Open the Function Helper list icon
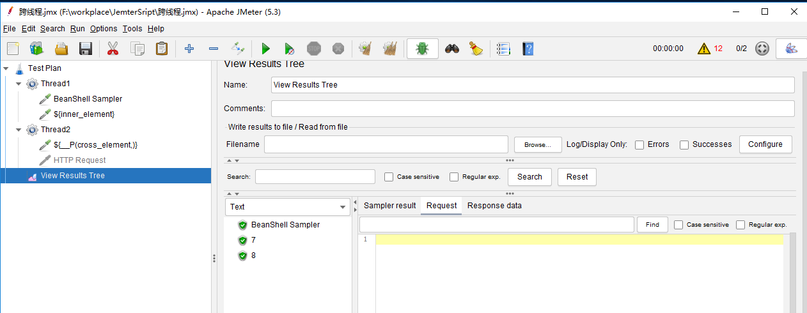 click(x=504, y=49)
